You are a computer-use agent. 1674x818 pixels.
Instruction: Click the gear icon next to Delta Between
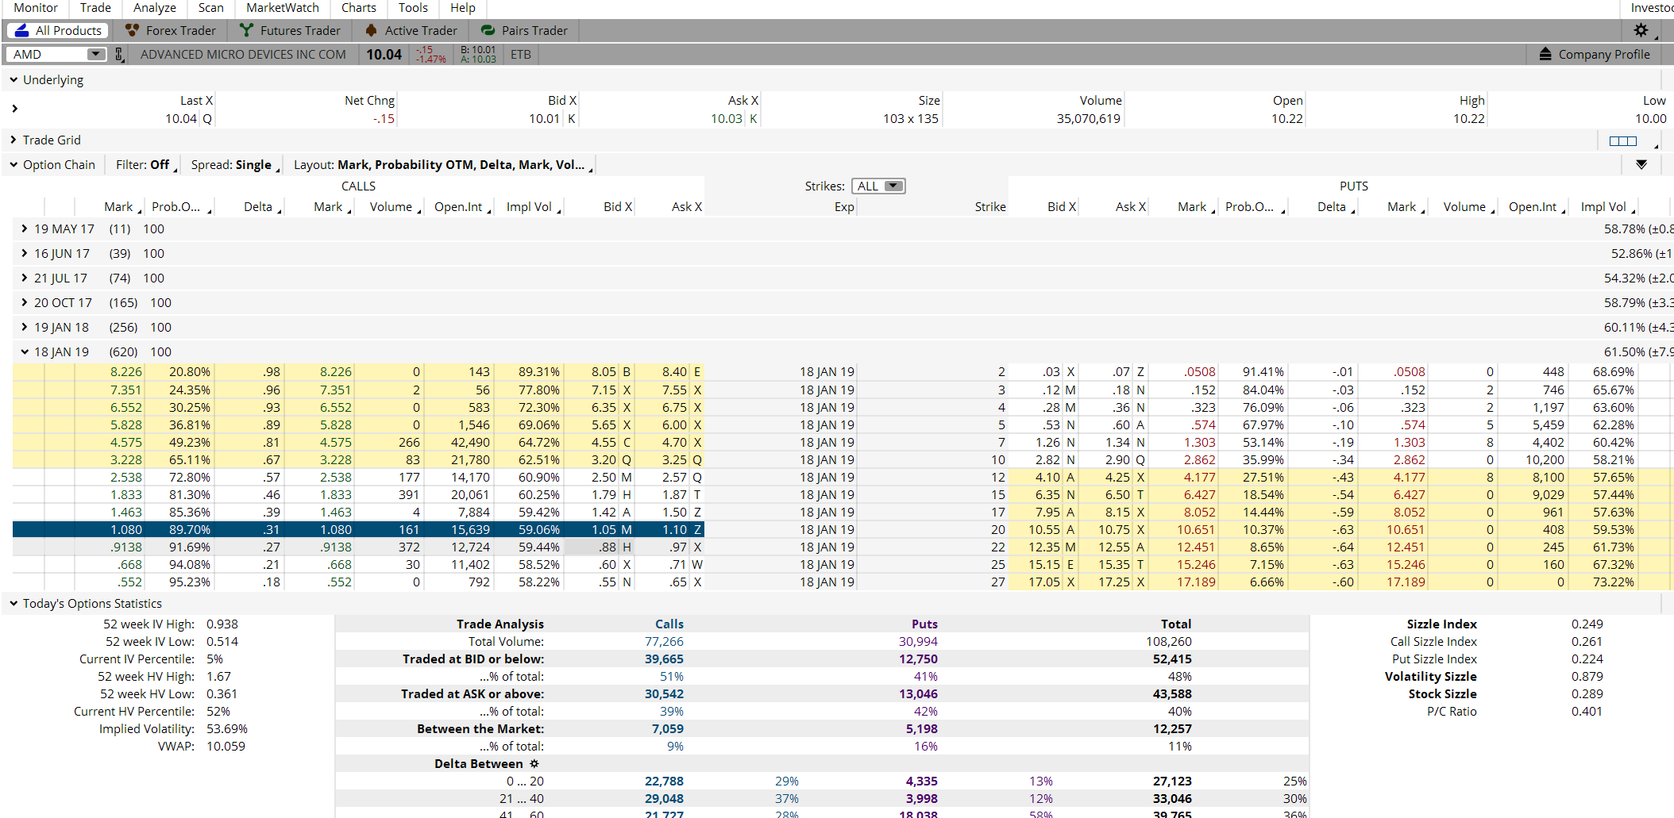click(534, 764)
